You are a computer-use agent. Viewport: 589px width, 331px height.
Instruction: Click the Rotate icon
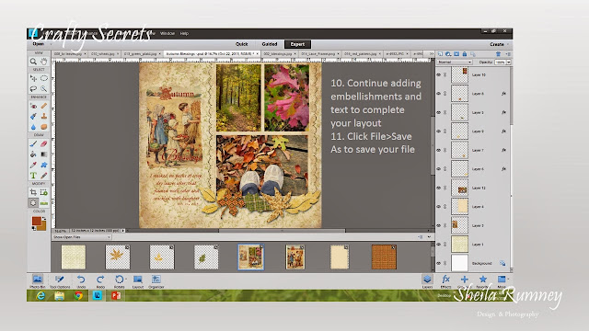tap(119, 280)
